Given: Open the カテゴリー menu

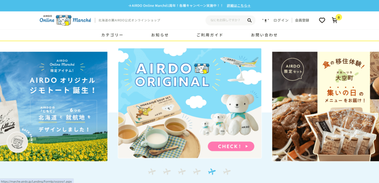Looking at the screenshot, I should tap(112, 35).
